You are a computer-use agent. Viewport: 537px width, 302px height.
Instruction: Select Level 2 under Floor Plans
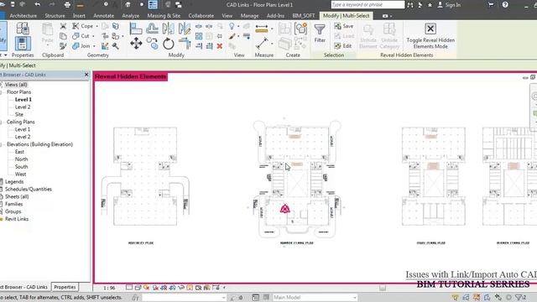point(23,107)
